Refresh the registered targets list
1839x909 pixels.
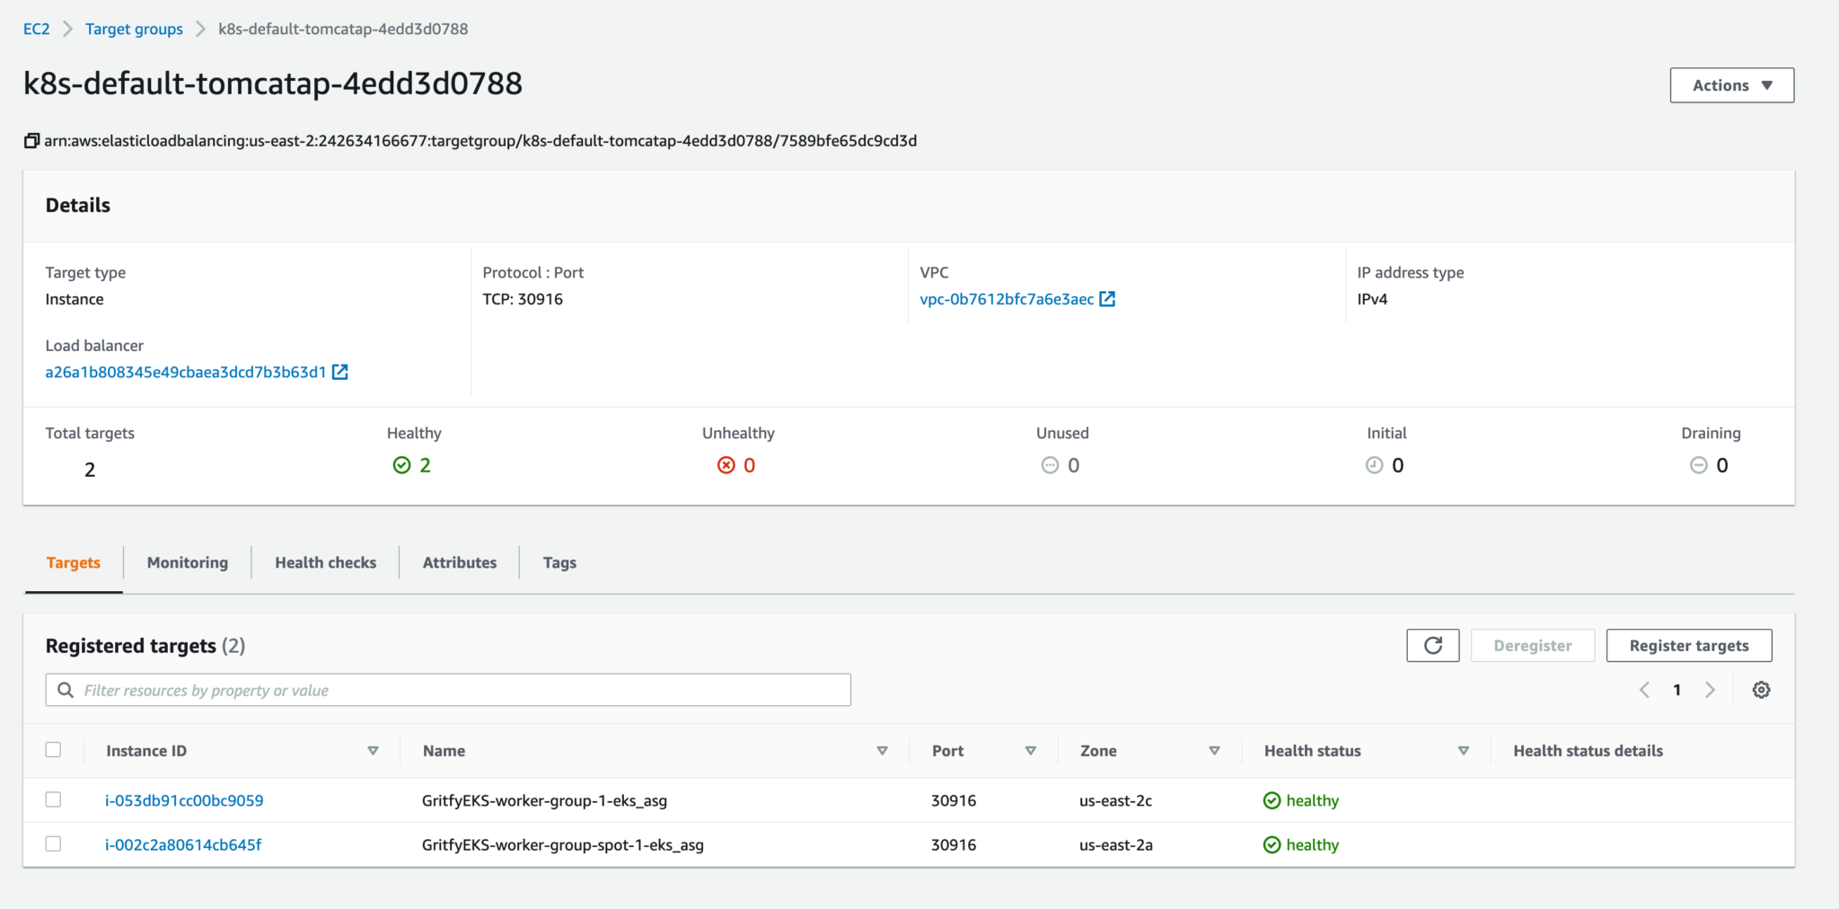(x=1432, y=645)
